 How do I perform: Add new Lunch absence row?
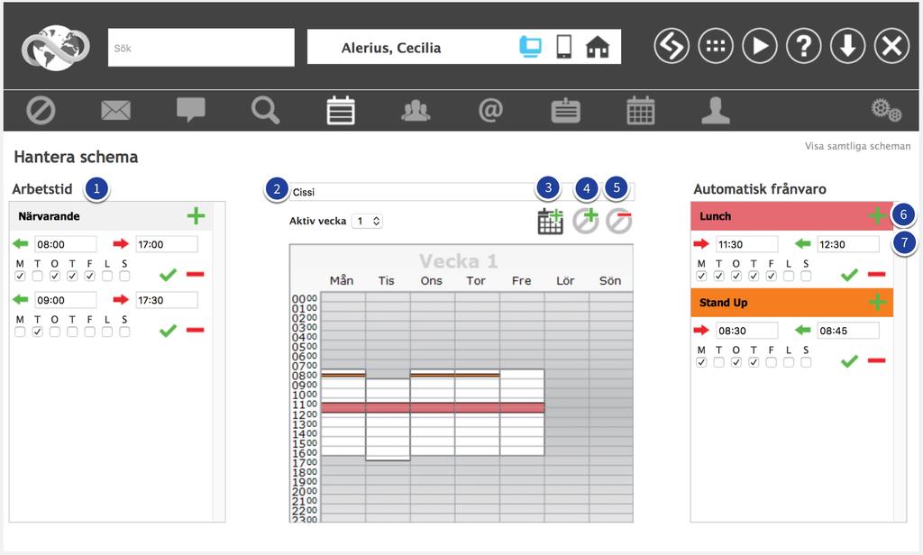pos(877,215)
